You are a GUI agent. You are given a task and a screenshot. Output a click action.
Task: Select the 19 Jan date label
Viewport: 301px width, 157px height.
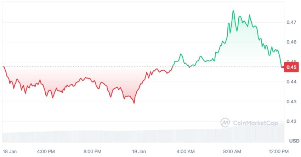(139, 151)
